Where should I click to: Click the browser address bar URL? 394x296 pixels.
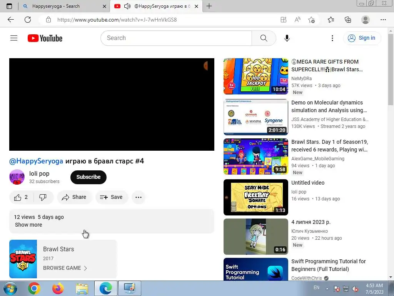pyautogui.click(x=117, y=20)
